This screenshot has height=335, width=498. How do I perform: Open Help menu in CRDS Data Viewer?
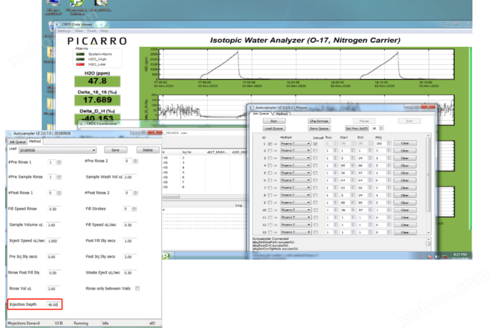[104, 31]
